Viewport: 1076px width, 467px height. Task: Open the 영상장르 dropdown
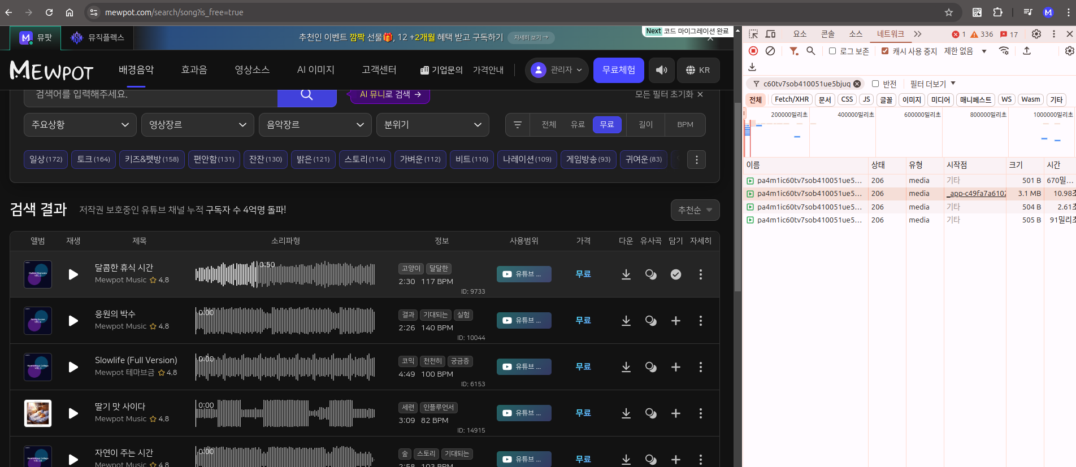point(198,125)
